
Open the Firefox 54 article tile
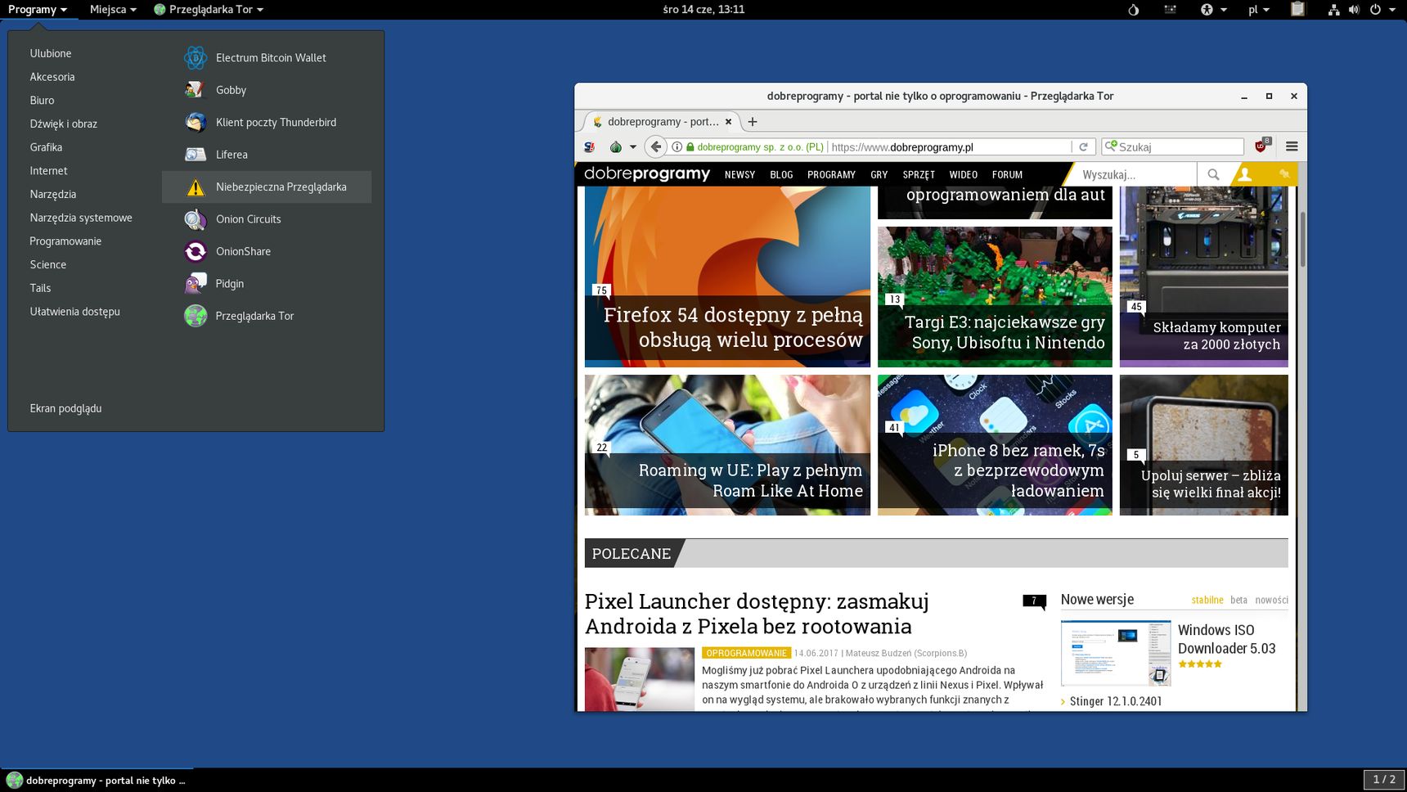pos(727,277)
